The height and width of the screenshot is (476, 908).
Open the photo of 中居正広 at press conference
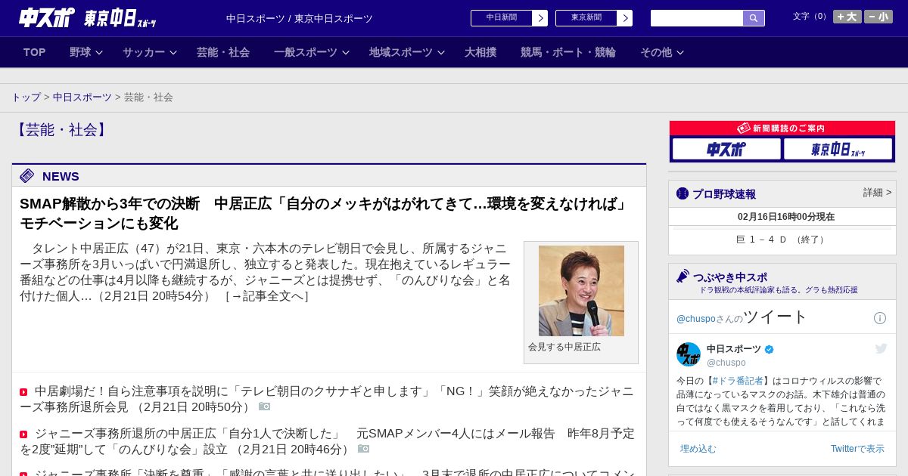click(581, 291)
